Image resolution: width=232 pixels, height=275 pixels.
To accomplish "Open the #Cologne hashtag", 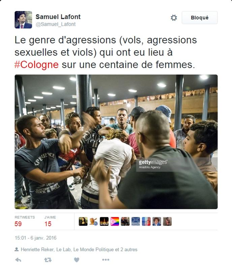I will pyautogui.click(x=36, y=64).
